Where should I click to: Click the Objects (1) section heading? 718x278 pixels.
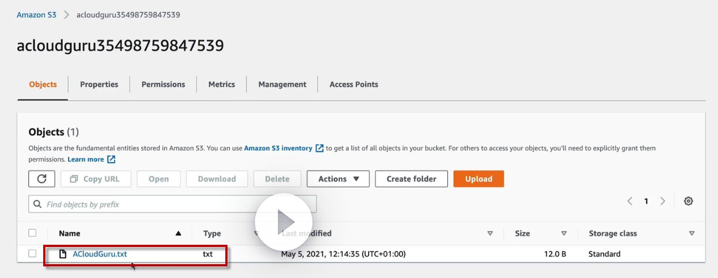pyautogui.click(x=54, y=132)
